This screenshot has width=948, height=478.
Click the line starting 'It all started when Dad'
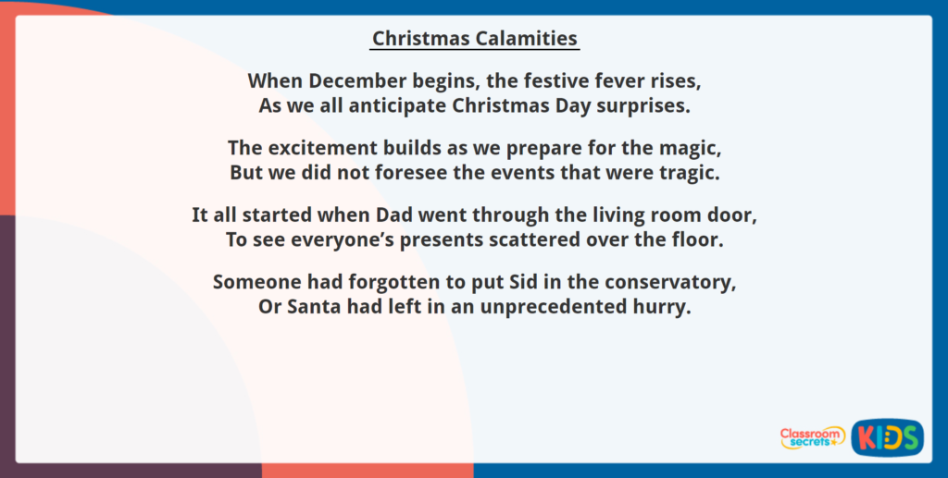point(474,214)
